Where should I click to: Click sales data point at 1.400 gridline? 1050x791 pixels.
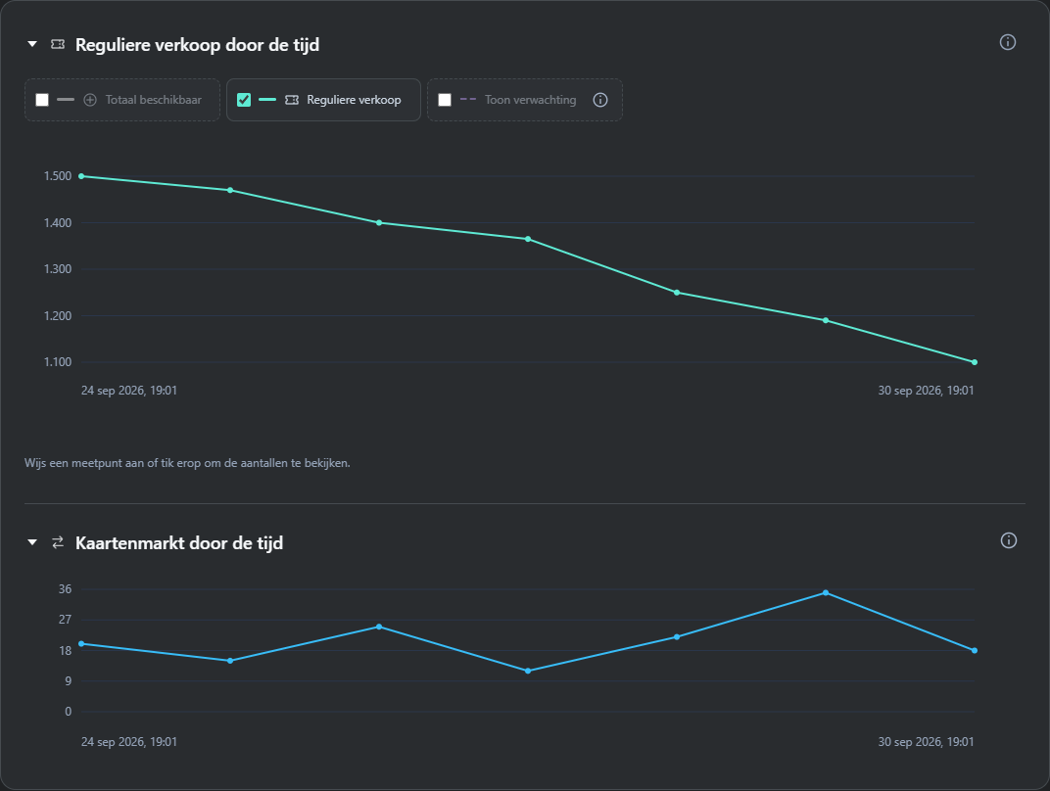[x=379, y=222]
